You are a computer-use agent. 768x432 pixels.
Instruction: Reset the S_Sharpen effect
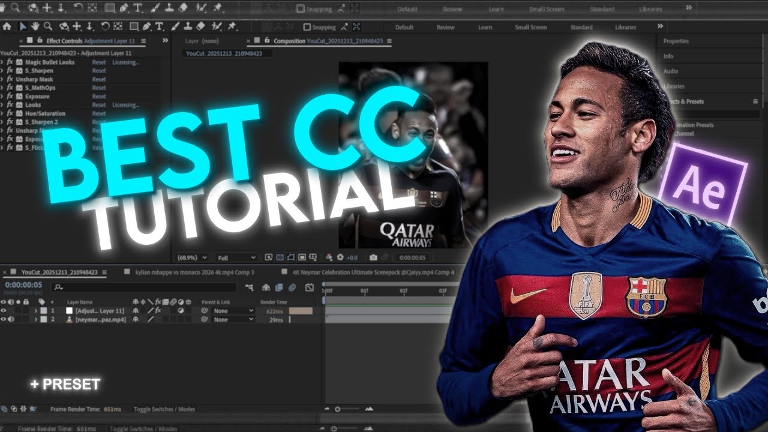[99, 71]
